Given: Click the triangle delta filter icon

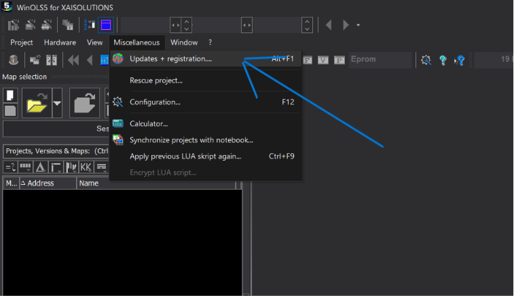Looking at the screenshot, I should (40, 167).
